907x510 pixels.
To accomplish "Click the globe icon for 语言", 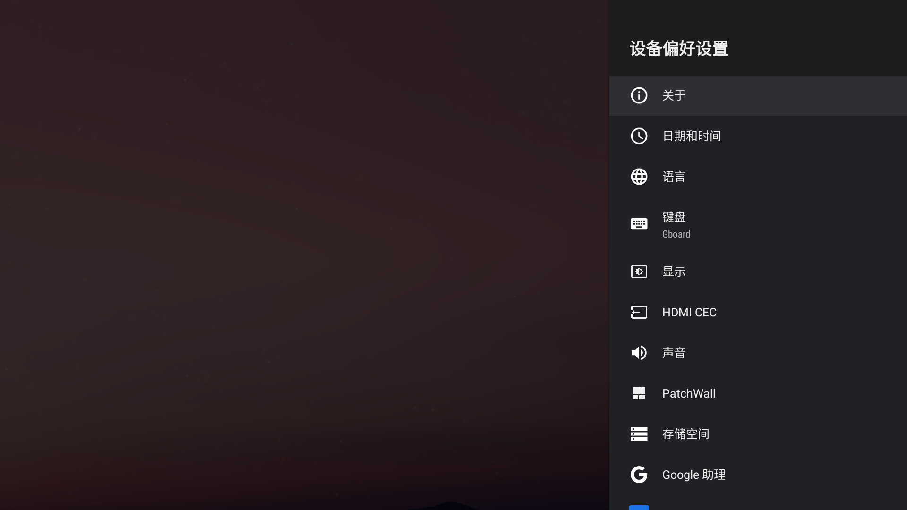I will pyautogui.click(x=639, y=177).
